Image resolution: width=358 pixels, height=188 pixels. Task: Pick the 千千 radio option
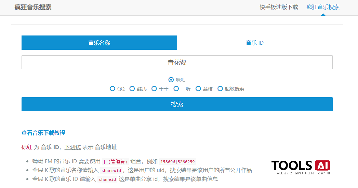point(154,89)
